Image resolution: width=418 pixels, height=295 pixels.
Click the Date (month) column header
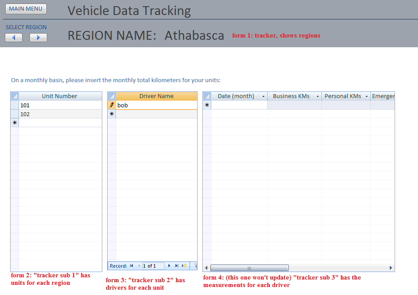click(239, 96)
